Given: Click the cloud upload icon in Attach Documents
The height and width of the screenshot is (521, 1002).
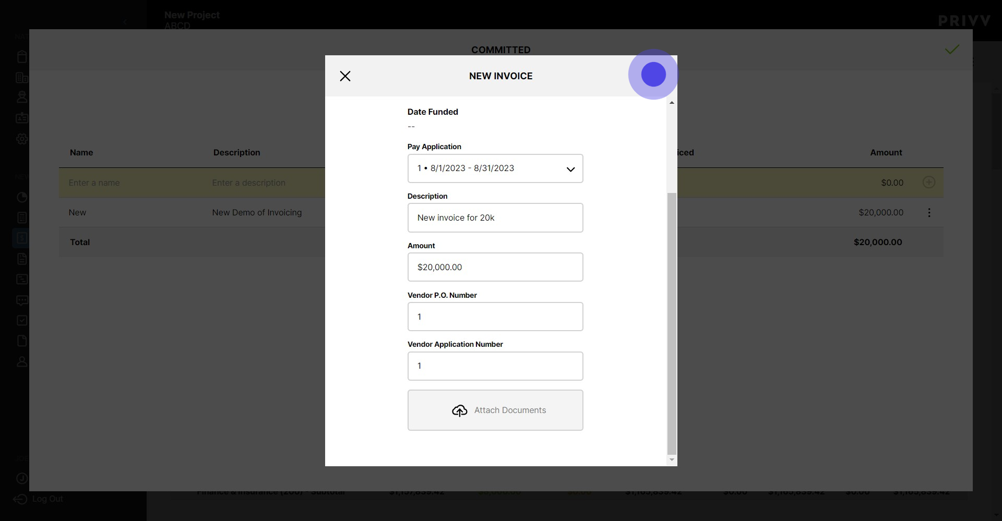Looking at the screenshot, I should pyautogui.click(x=459, y=411).
